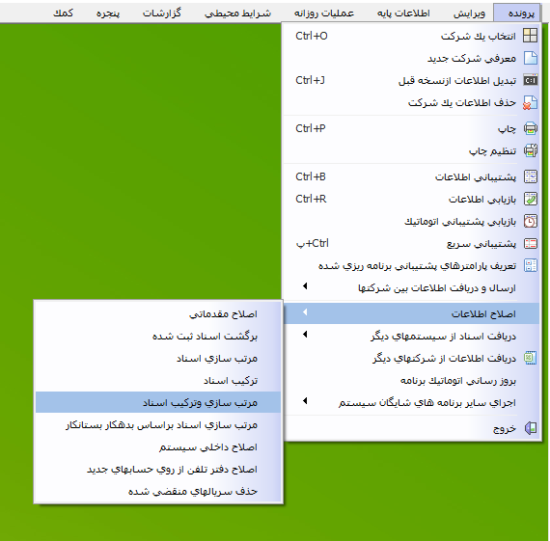Click the new page icon for معرفي شركت جديد
The height and width of the screenshot is (541, 550).
[x=530, y=58]
